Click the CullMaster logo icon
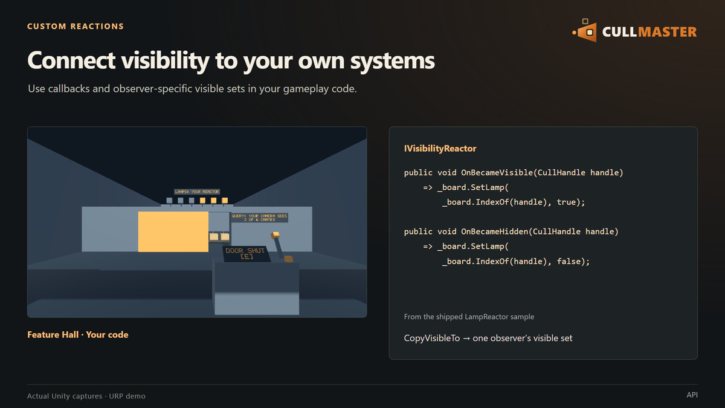This screenshot has width=725, height=408. pos(585,30)
